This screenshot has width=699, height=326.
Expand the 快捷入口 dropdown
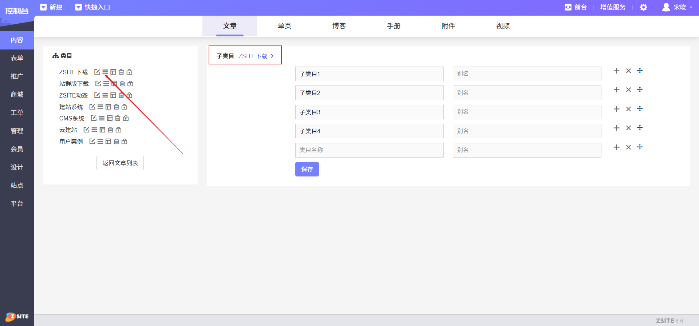pos(92,7)
